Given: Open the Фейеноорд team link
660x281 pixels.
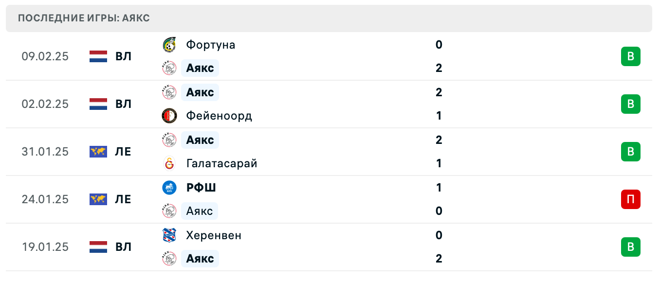Looking at the screenshot, I should pos(219,116).
